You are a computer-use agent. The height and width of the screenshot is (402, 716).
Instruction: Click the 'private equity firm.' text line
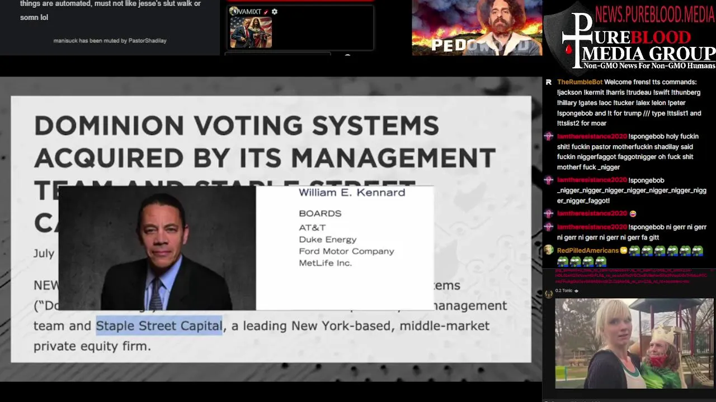tap(92, 346)
